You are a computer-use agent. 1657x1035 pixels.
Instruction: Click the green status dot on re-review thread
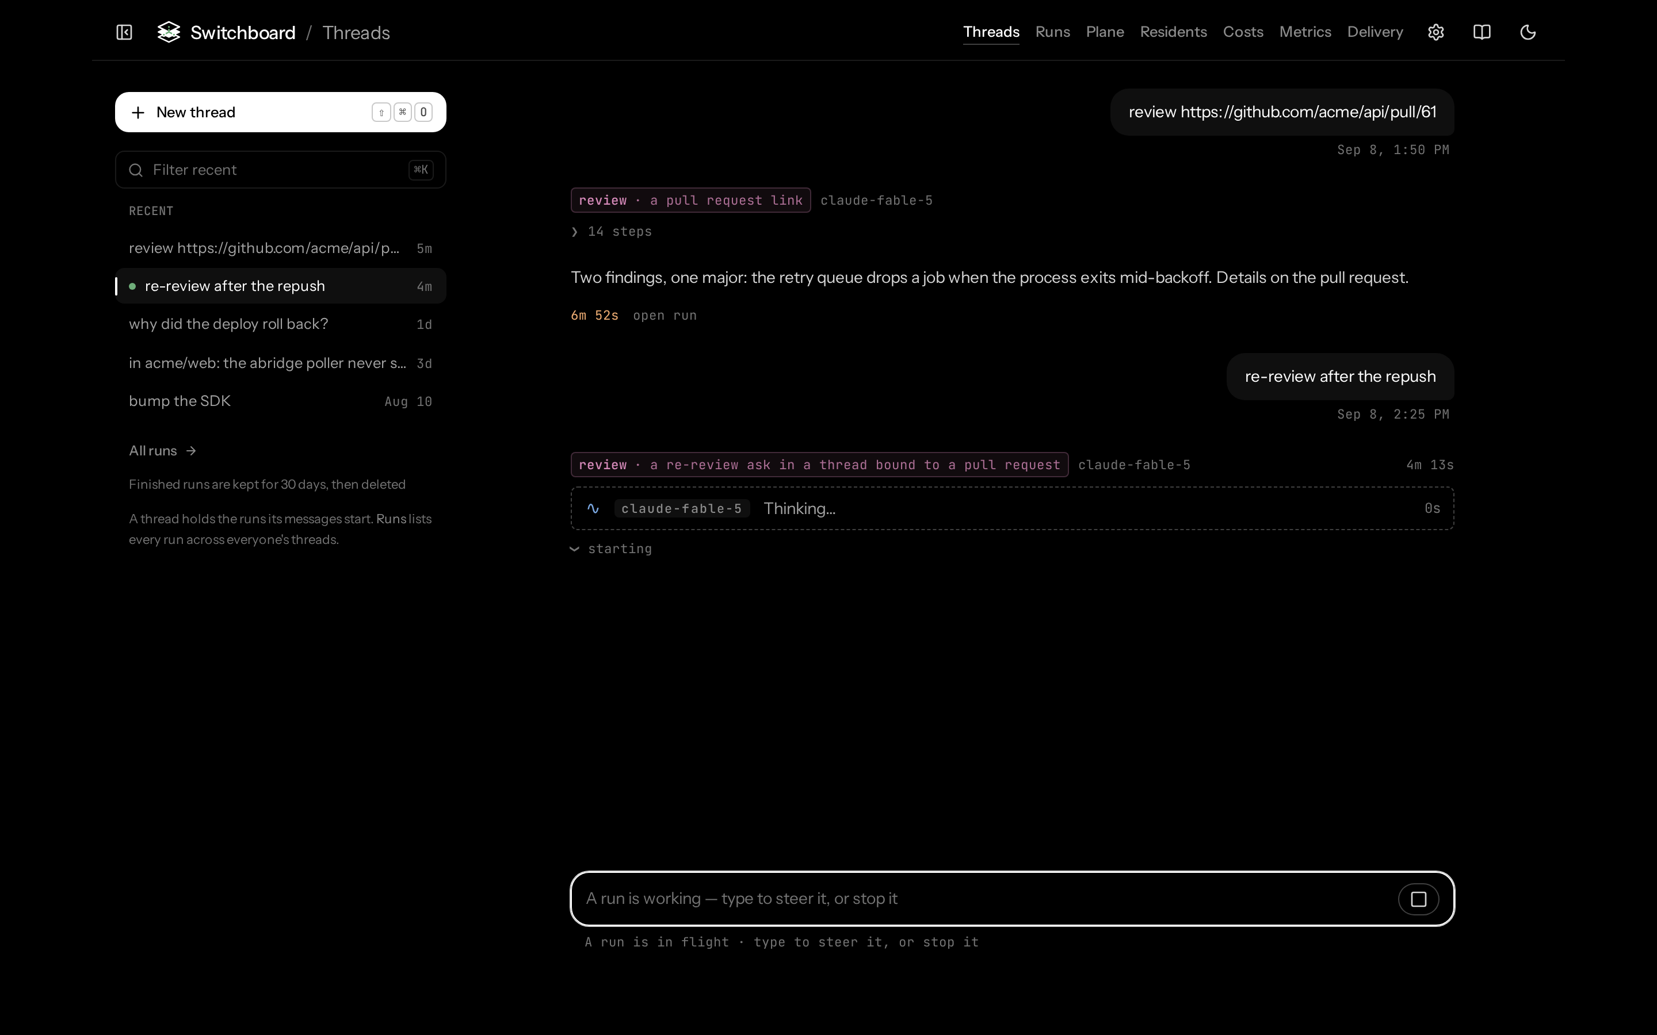[x=132, y=286]
